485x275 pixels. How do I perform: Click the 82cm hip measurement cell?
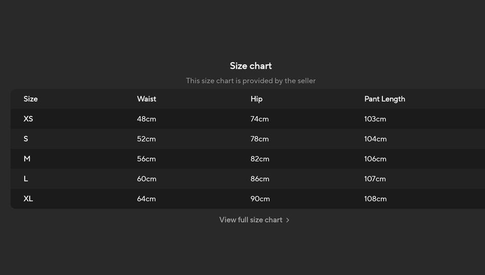260,159
